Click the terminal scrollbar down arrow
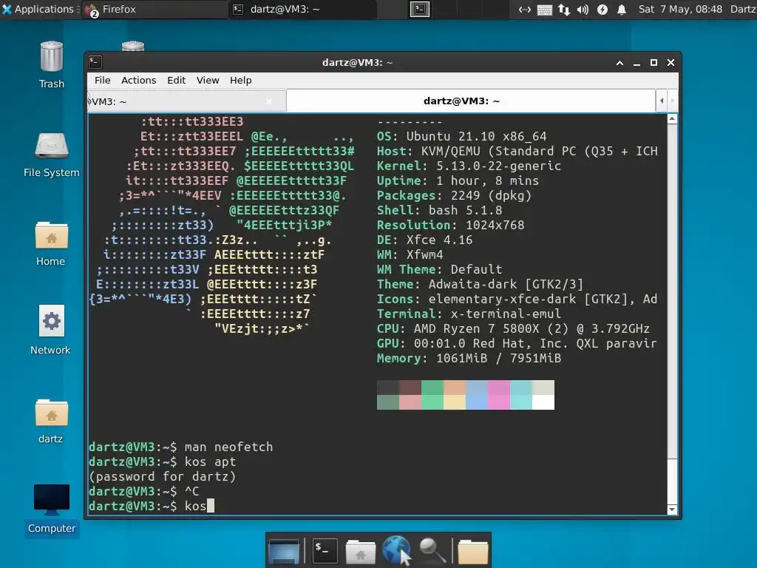 point(672,510)
